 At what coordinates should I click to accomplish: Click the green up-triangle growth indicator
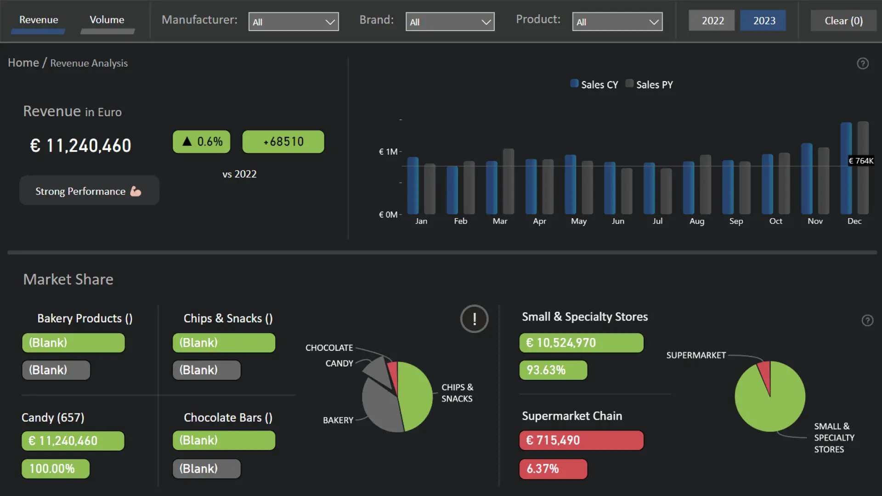(187, 141)
